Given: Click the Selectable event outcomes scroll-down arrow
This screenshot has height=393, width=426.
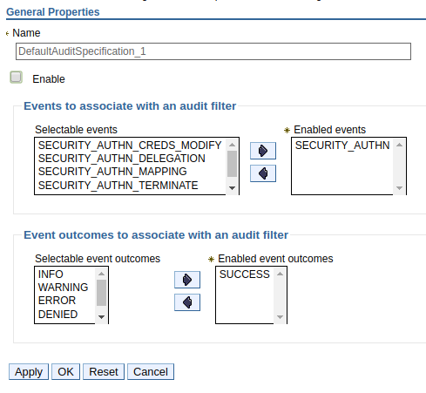Looking at the screenshot, I should (x=101, y=317).
